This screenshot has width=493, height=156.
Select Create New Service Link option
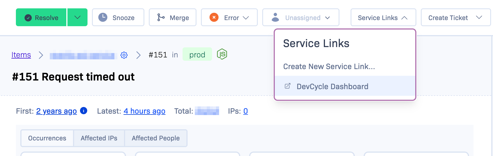point(329,67)
